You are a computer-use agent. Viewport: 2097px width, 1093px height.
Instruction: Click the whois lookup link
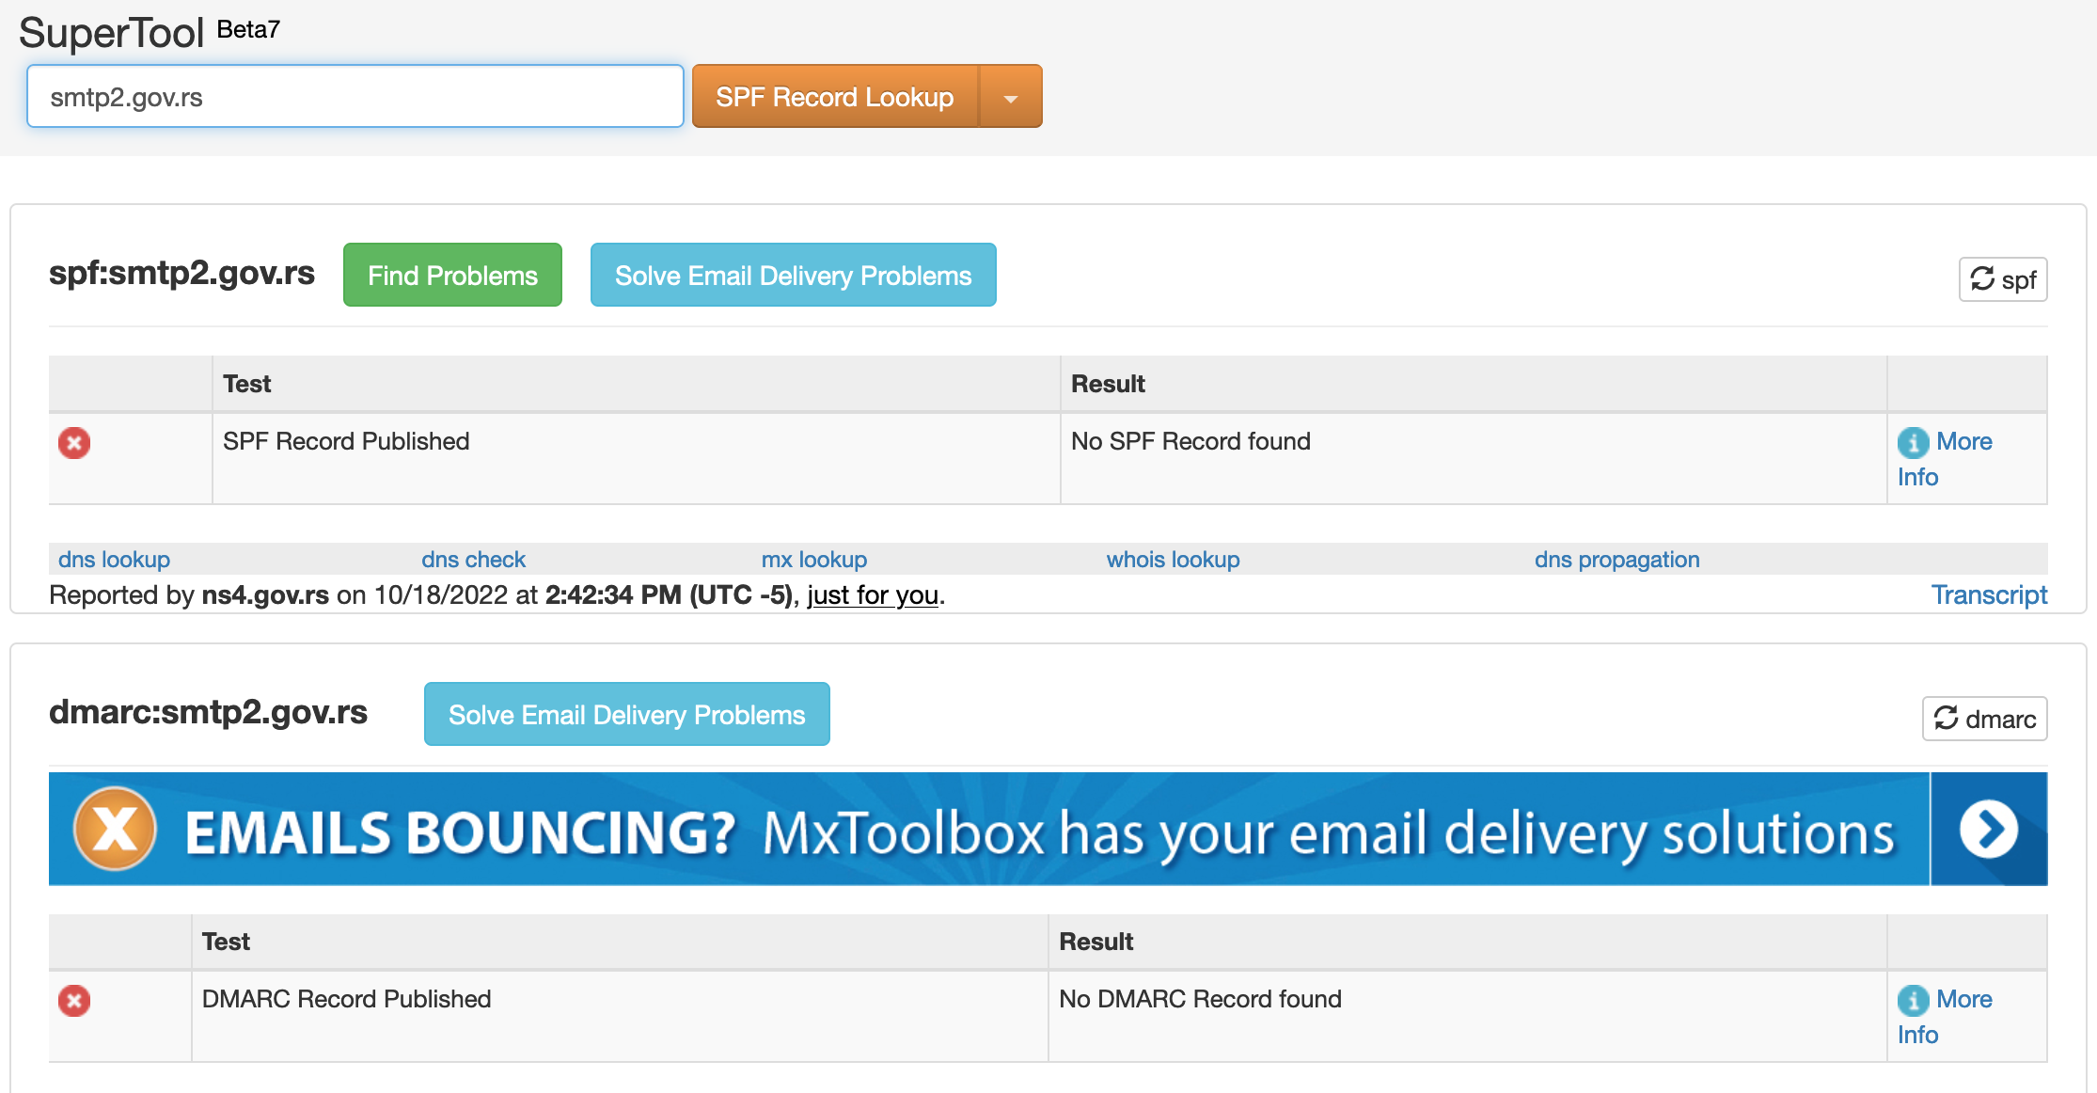(1172, 561)
